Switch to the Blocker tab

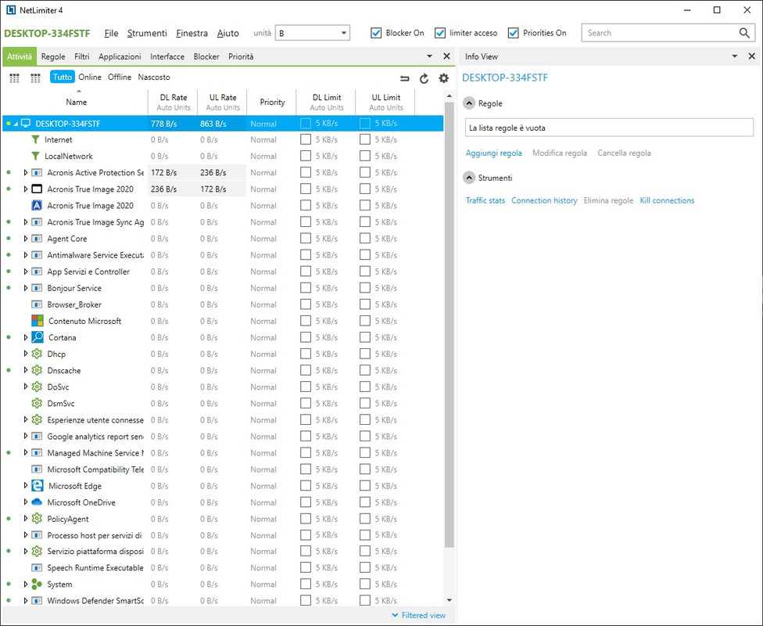[206, 56]
